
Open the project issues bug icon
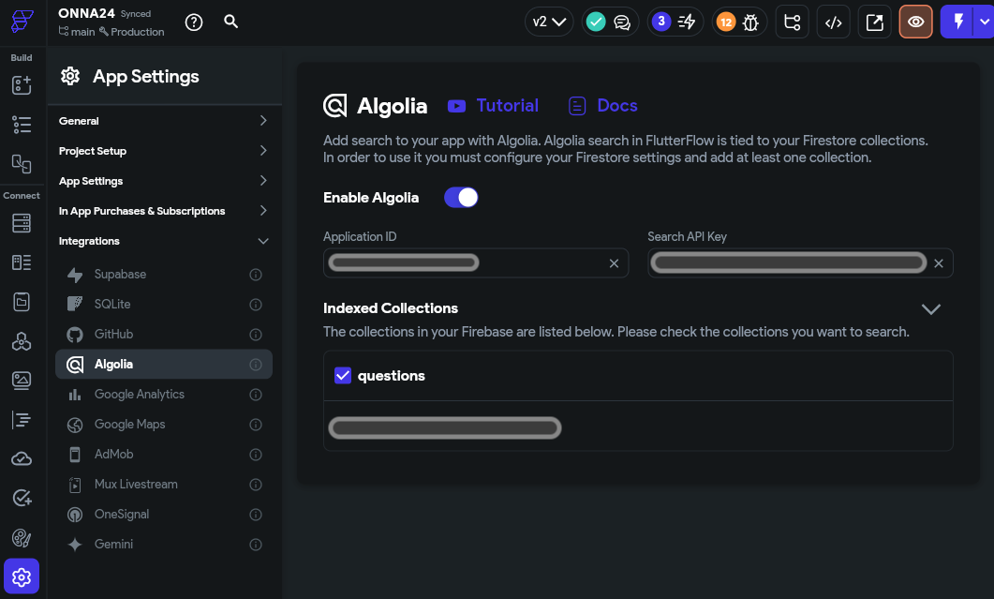click(751, 22)
